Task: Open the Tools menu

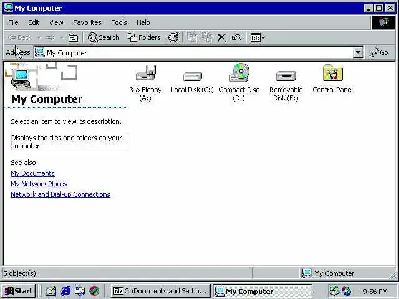Action: pos(119,22)
